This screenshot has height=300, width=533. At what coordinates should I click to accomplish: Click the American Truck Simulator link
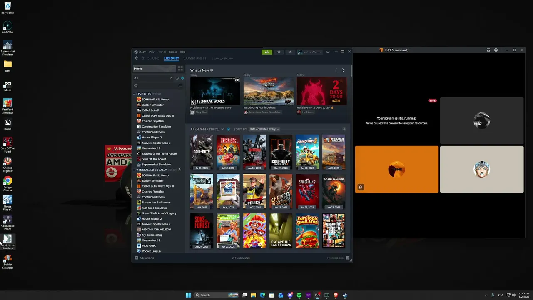(x=264, y=112)
